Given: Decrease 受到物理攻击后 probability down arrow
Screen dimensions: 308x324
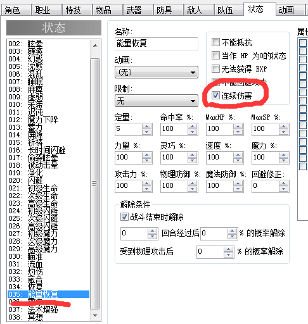Looking at the screenshot, I should [228, 255].
